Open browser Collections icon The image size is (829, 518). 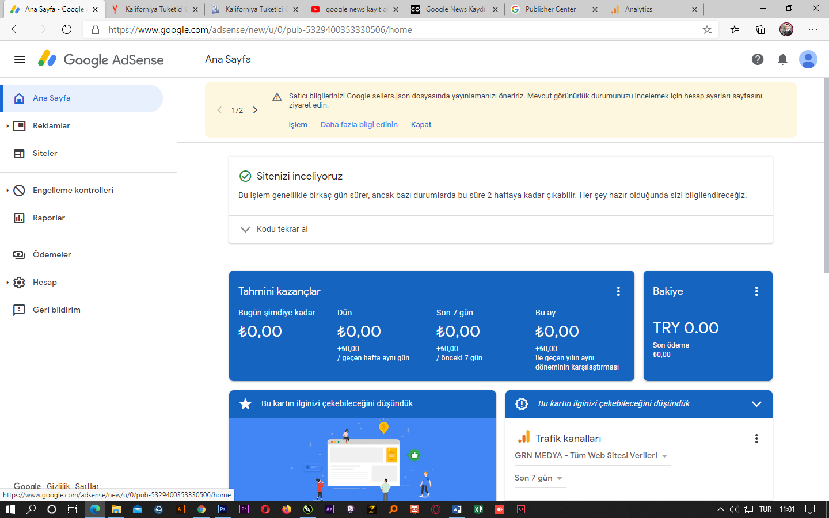pyautogui.click(x=760, y=30)
